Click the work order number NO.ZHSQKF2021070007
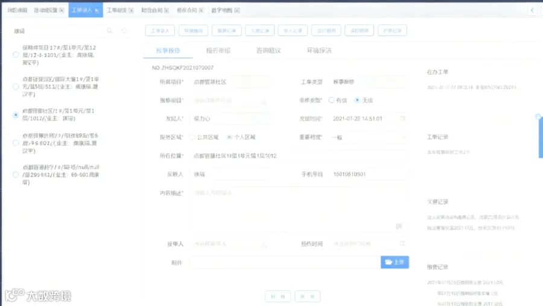 click(x=183, y=68)
